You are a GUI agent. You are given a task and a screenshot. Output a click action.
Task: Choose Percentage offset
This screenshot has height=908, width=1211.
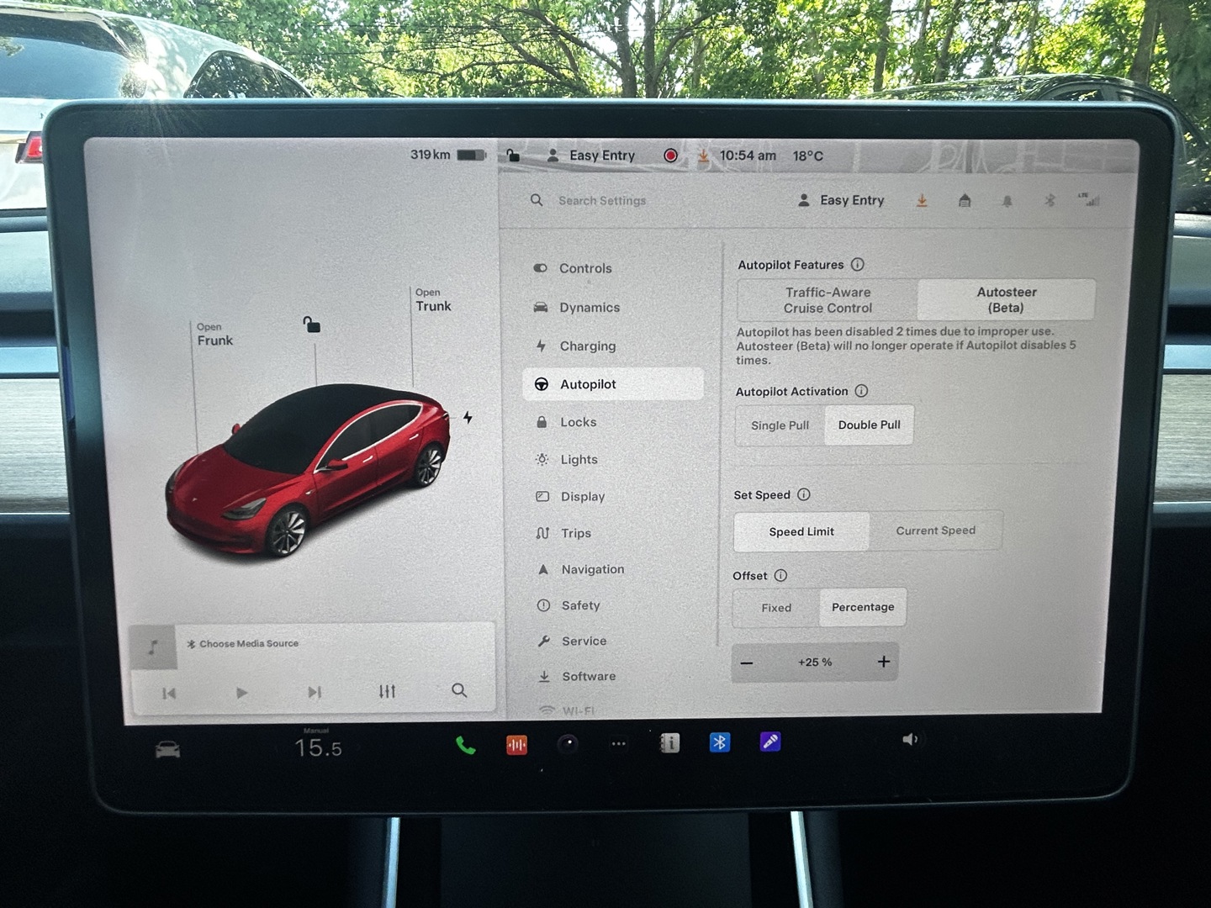tap(863, 607)
